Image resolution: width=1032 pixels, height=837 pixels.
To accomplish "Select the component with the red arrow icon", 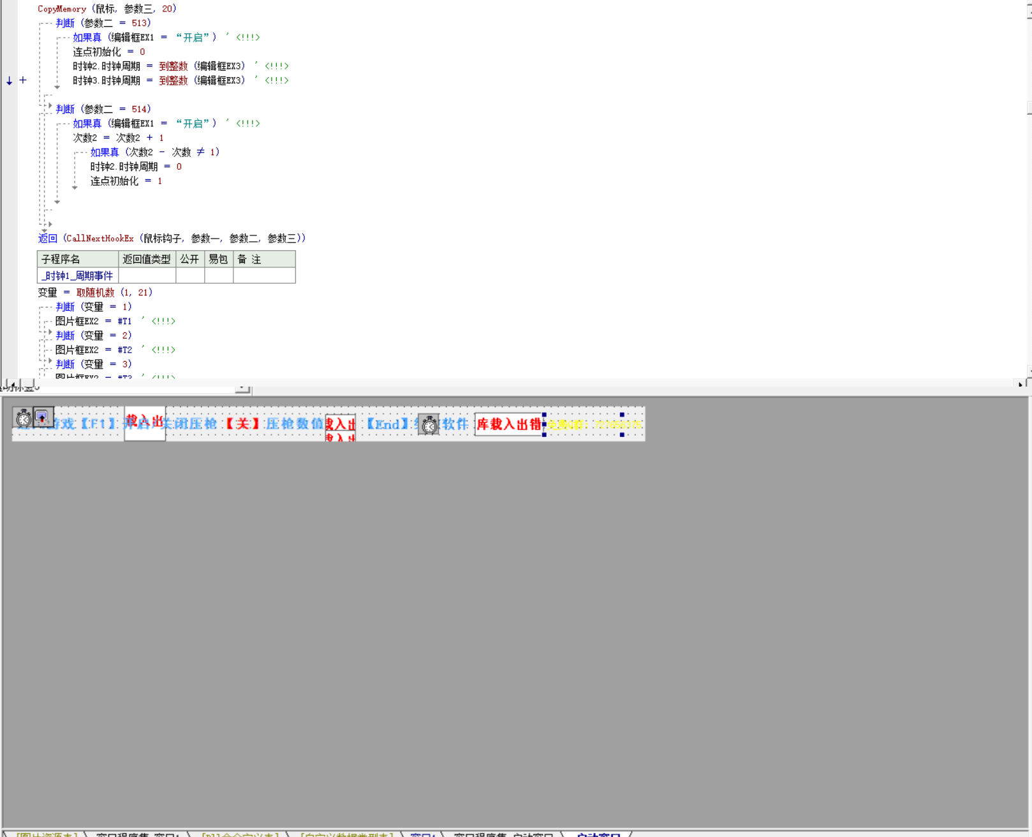I will (43, 418).
